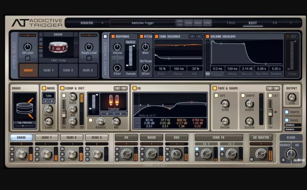Select previous COMP & DIST preset

coord(117,89)
